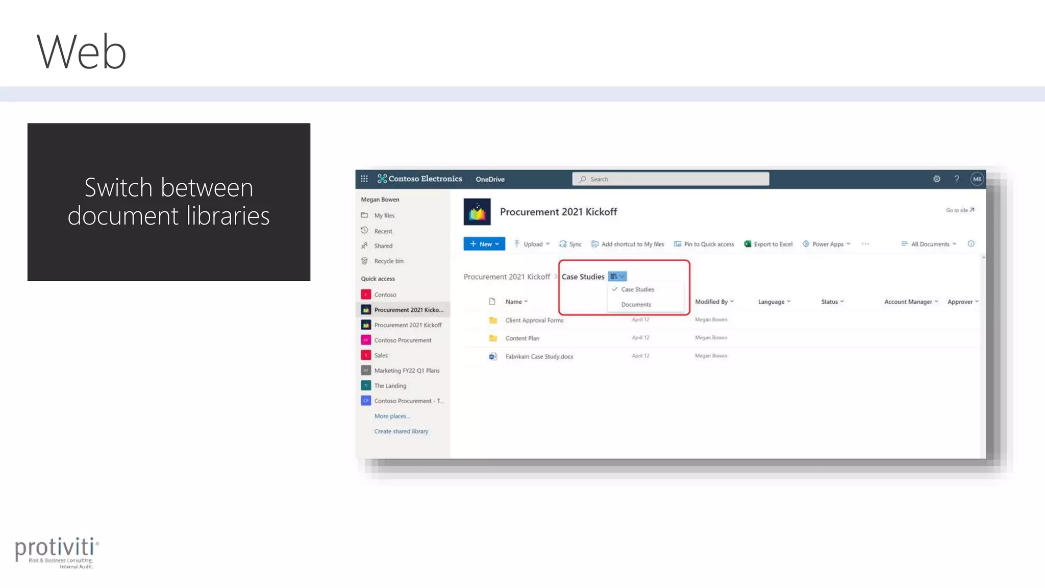
Task: Click the Contoso Electronics logo
Action: click(419, 179)
